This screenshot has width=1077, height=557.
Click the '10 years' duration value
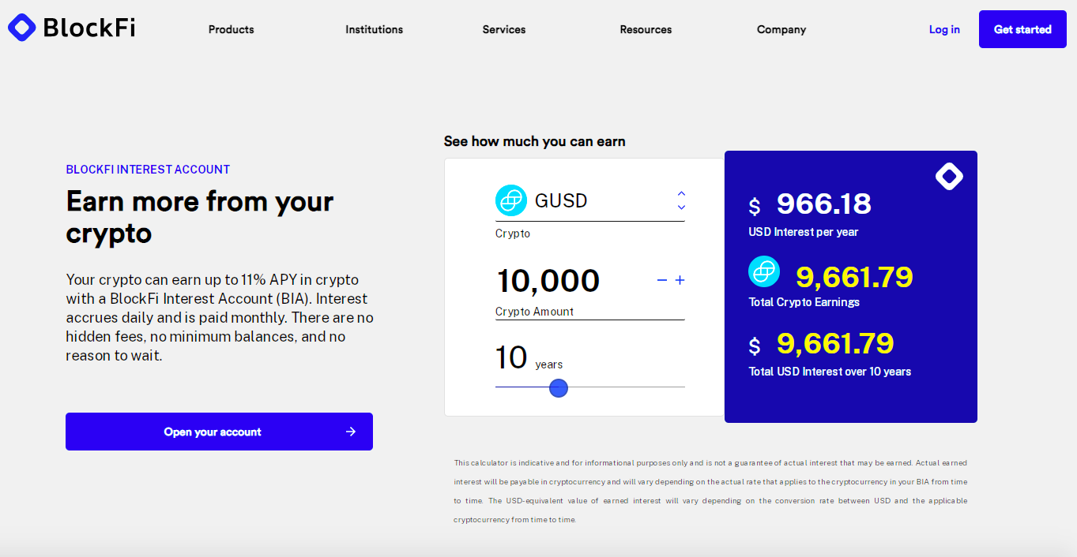(529, 358)
